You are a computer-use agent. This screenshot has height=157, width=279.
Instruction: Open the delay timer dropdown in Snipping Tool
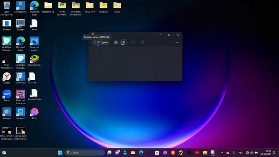point(143,42)
